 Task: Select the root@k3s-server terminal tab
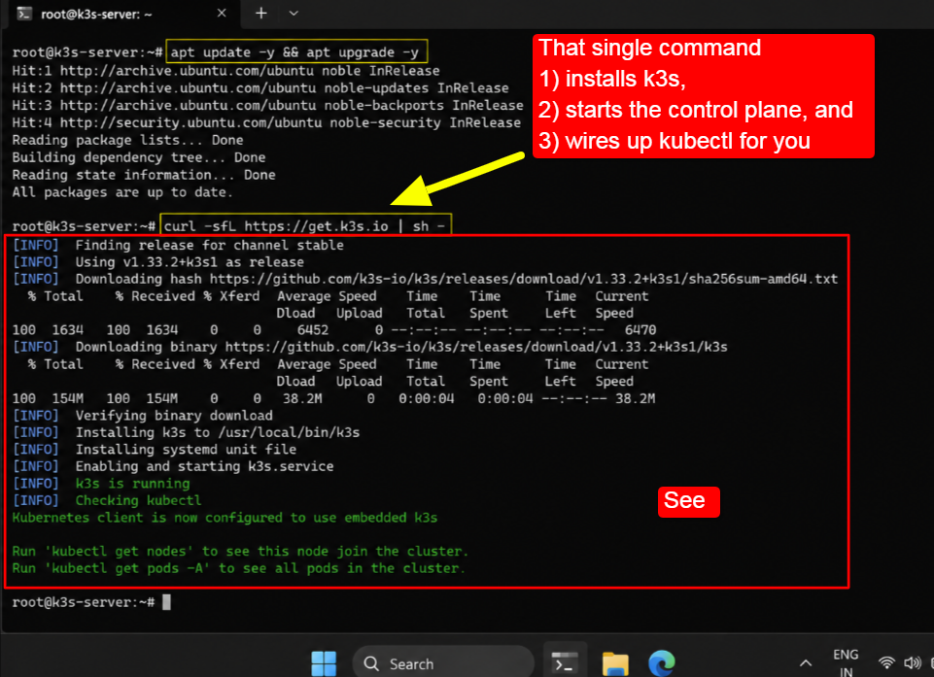[122, 14]
